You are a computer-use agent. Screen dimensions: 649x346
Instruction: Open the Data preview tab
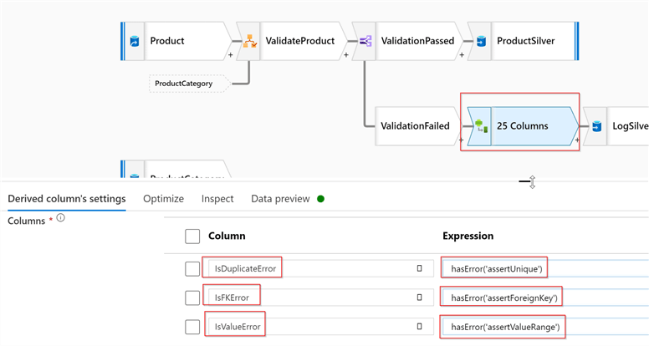click(x=280, y=199)
